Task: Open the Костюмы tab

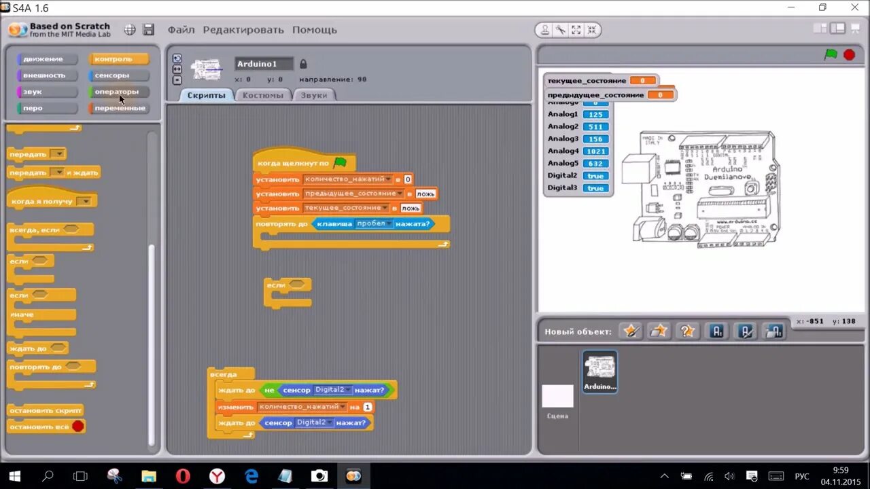Action: (262, 95)
